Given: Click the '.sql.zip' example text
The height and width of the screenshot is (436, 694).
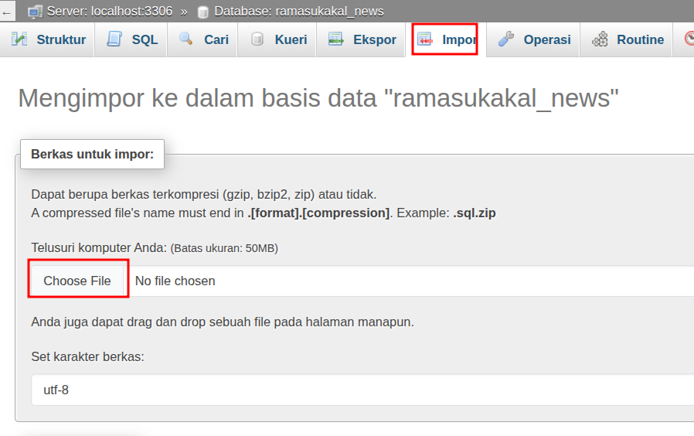Looking at the screenshot, I should pos(475,213).
